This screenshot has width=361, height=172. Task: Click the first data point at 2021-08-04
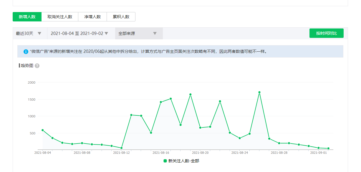click(x=43, y=130)
